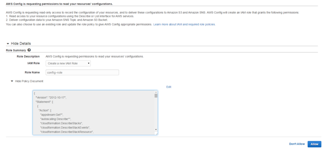Place cursor on "cloudformation:DescribeStackResource" line

(x=67, y=132)
